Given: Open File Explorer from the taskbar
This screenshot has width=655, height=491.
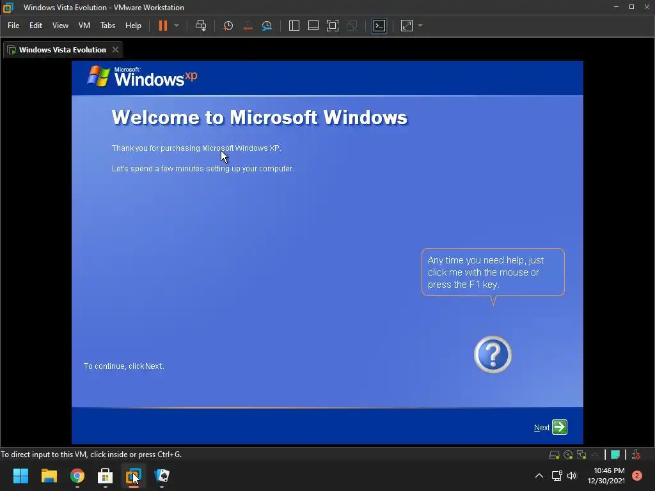Looking at the screenshot, I should coord(49,476).
